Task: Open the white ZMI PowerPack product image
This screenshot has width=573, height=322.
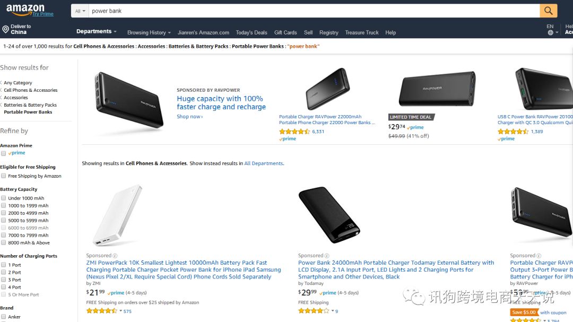Action: [x=117, y=215]
